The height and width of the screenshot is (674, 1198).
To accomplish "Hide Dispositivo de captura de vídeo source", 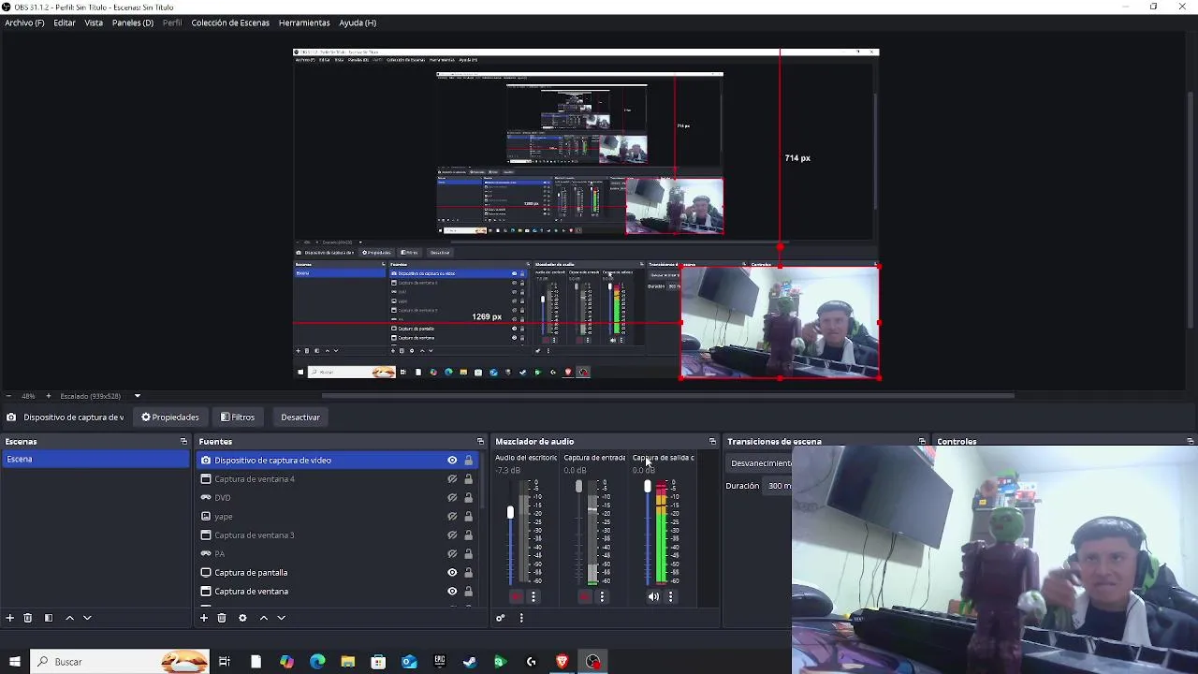I will (x=452, y=461).
